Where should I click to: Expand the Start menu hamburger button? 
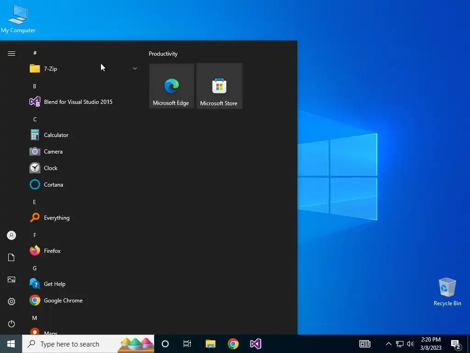click(x=11, y=53)
